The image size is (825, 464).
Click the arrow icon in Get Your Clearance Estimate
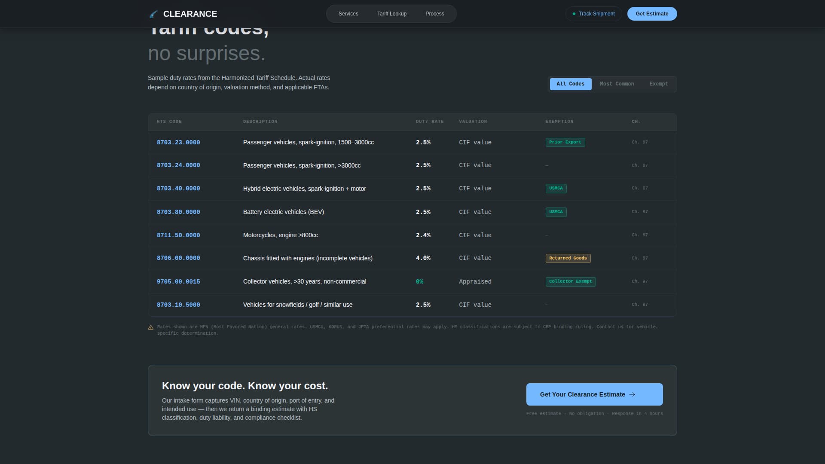pyautogui.click(x=632, y=394)
